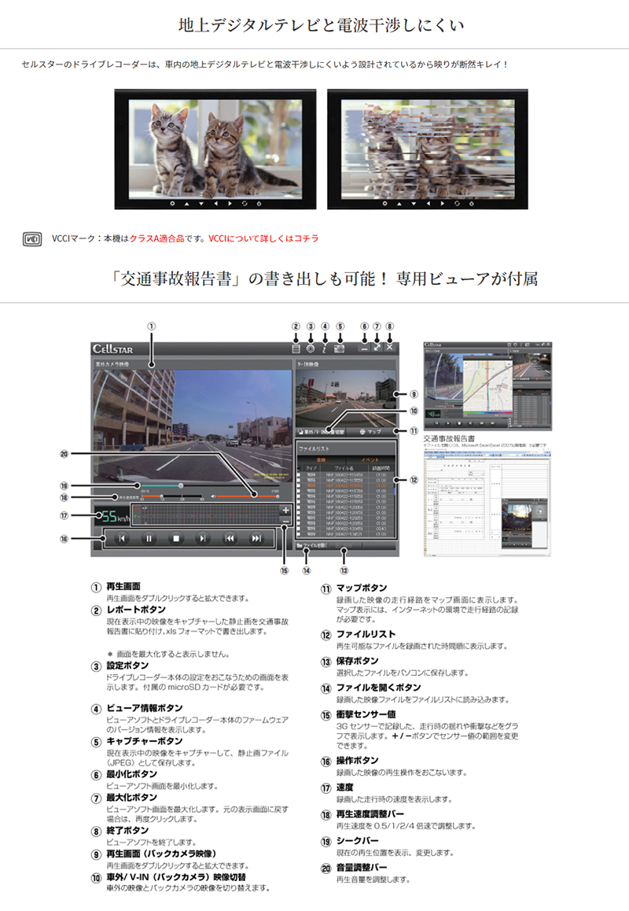Tick the checkbox of the orange highlighted file
The image size is (629, 911).
pyautogui.click(x=300, y=486)
